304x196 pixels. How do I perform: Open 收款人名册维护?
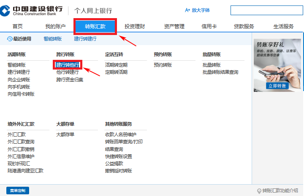[x=121, y=134]
